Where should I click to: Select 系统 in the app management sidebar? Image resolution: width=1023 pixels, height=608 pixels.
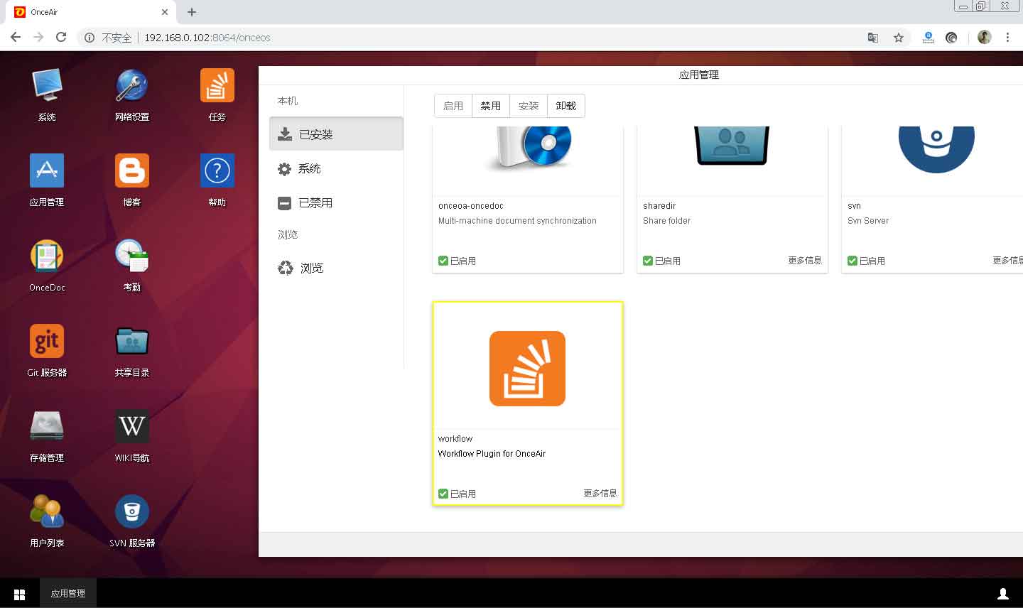coord(309,169)
